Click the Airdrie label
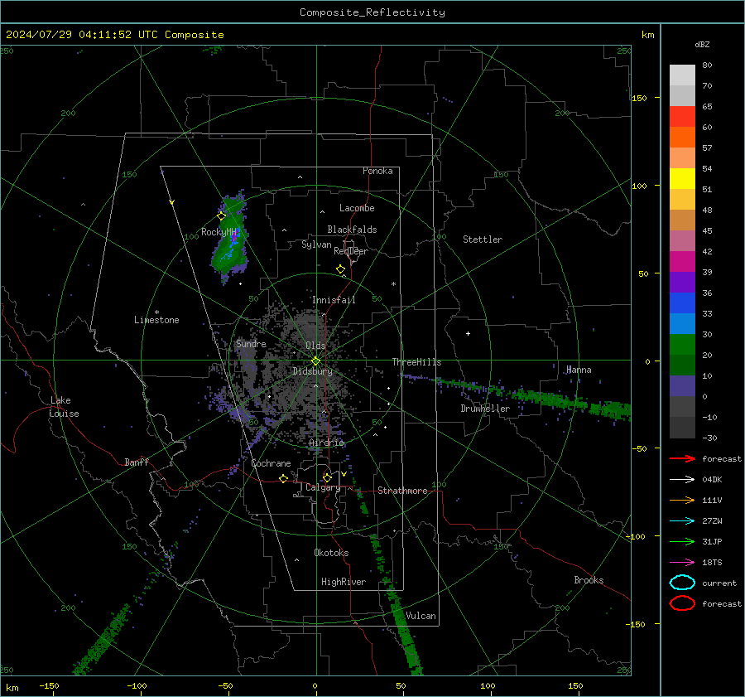 (x=326, y=443)
